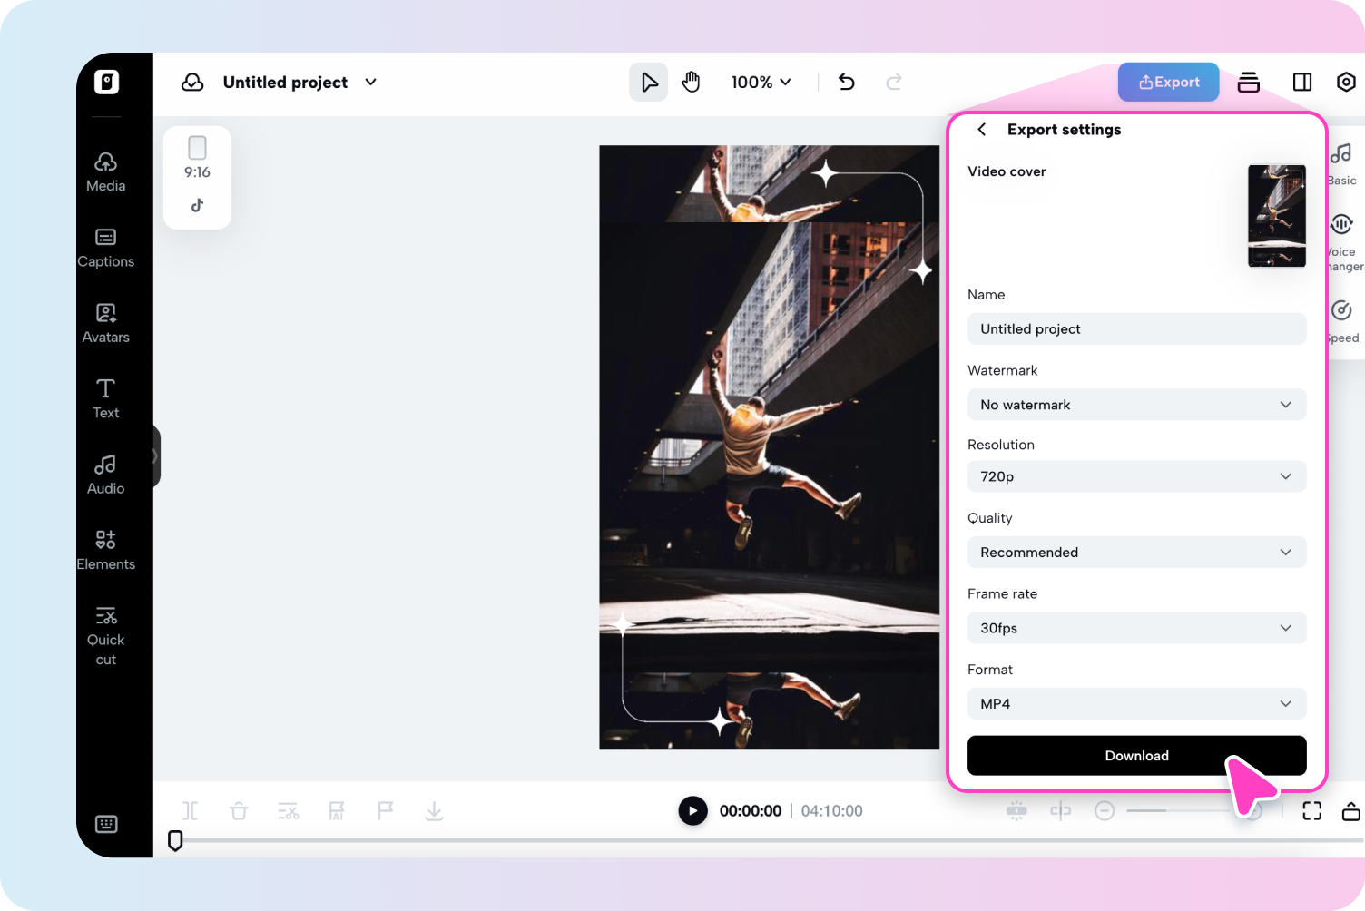Open the Text panel
The image size is (1365, 911).
[x=105, y=397]
